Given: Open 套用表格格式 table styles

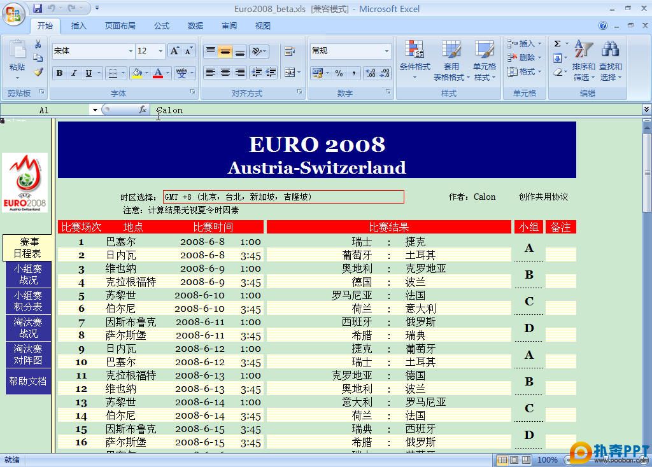Looking at the screenshot, I should 451,60.
